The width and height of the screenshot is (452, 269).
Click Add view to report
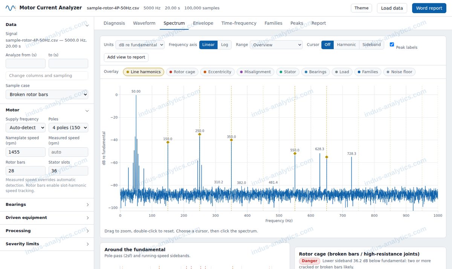tap(126, 57)
